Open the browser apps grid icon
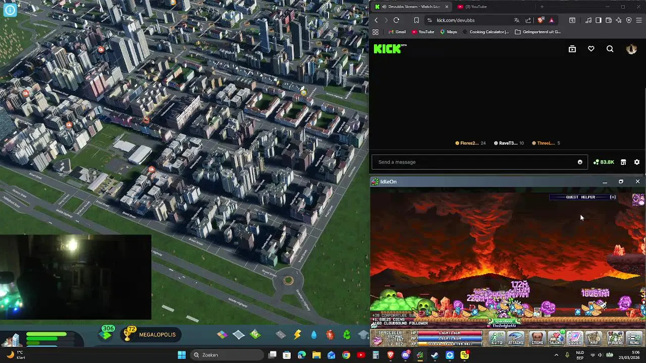The height and width of the screenshot is (363, 646). tap(375, 32)
